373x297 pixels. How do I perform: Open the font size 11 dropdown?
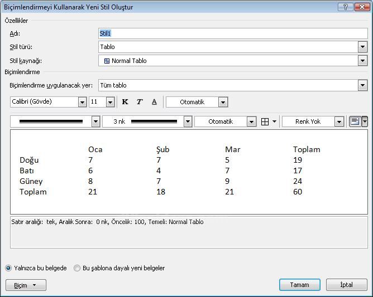point(110,102)
